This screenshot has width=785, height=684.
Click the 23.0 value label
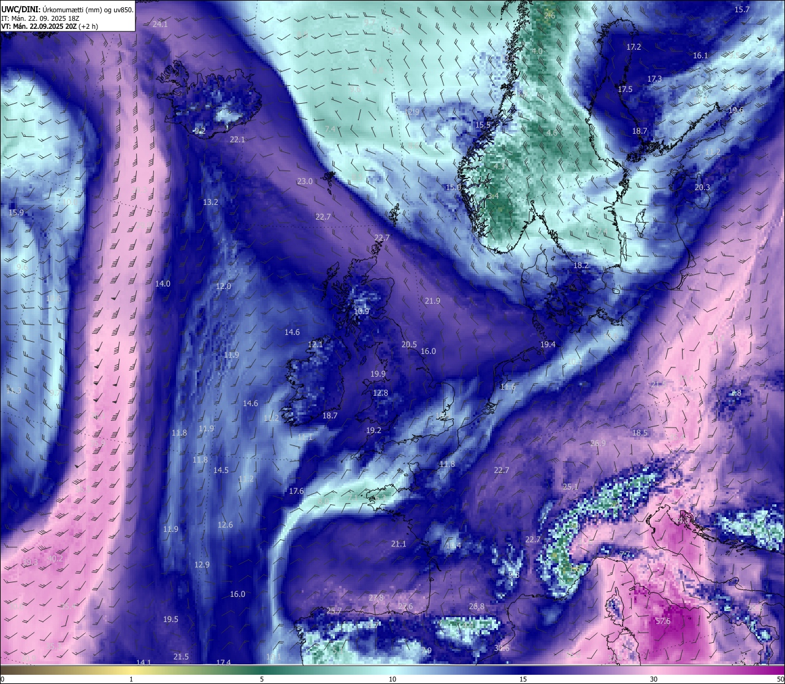[x=305, y=182]
